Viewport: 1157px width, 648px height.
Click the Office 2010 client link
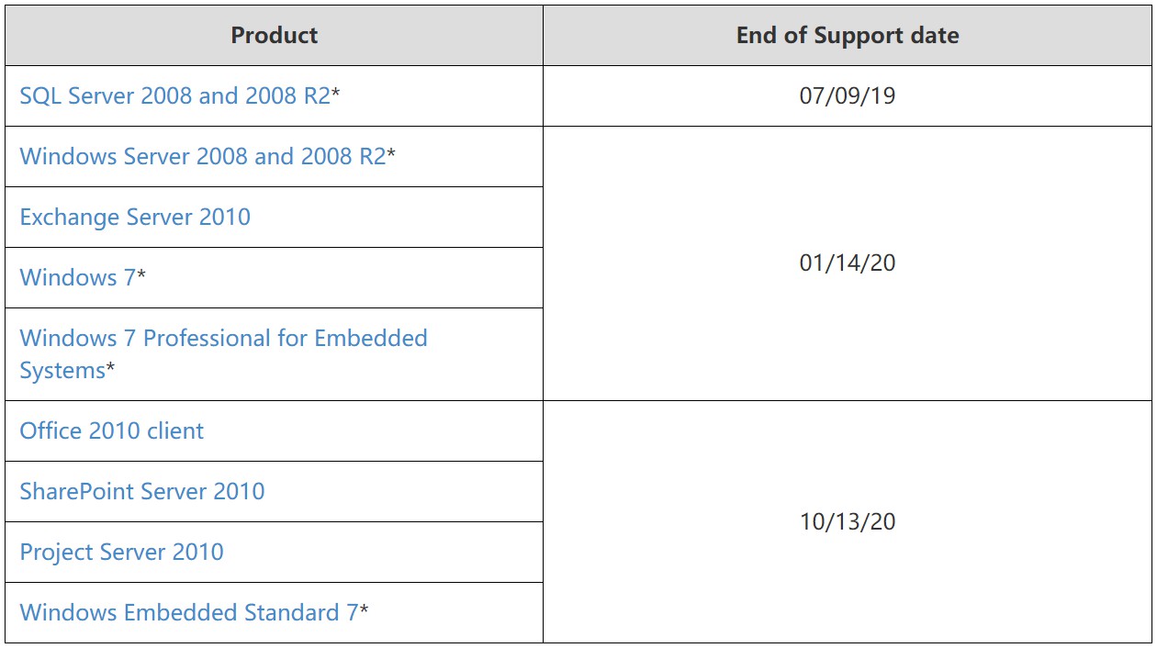pos(112,431)
